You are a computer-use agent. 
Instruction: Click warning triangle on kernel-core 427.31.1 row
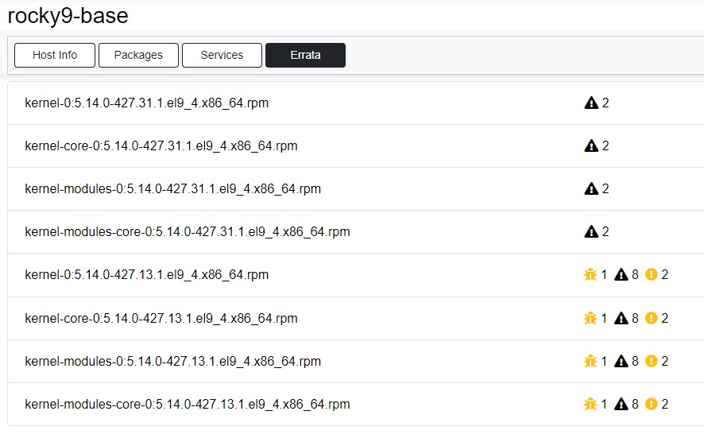(x=591, y=146)
